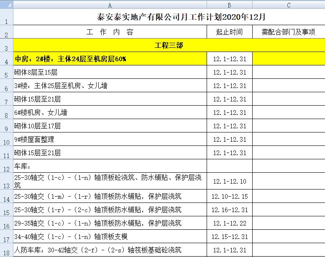Select the date cell 12.1-12.22
The width and height of the screenshot is (325, 257).
[229, 223]
